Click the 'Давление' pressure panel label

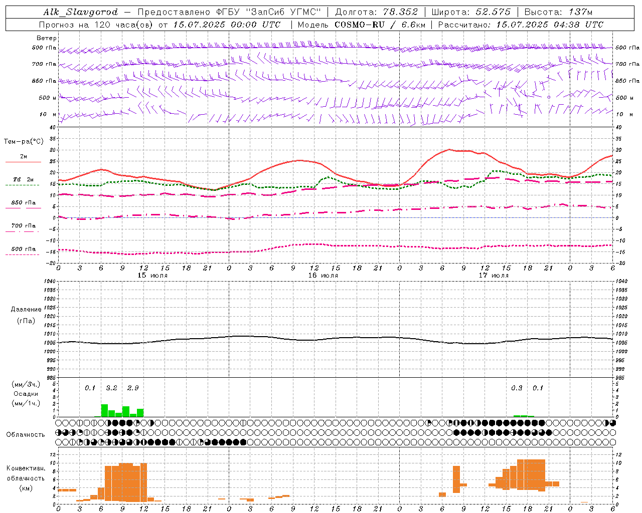[x=26, y=310]
